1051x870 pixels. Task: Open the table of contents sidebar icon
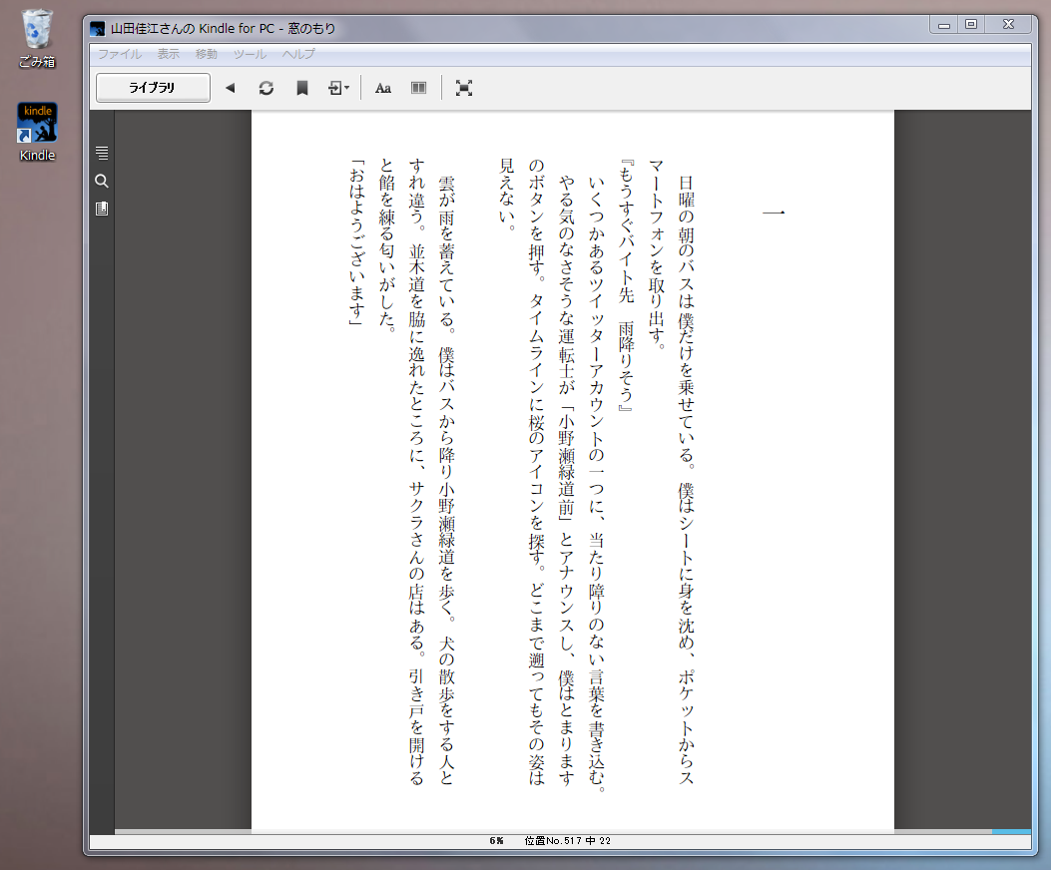pos(102,153)
